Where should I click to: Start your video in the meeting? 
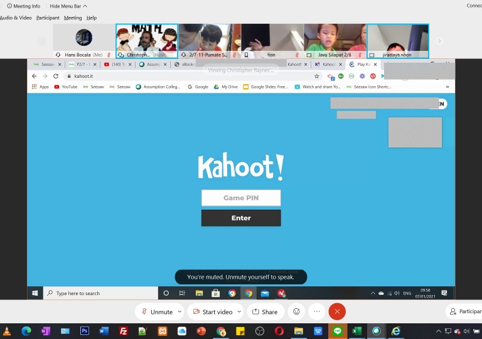213,311
